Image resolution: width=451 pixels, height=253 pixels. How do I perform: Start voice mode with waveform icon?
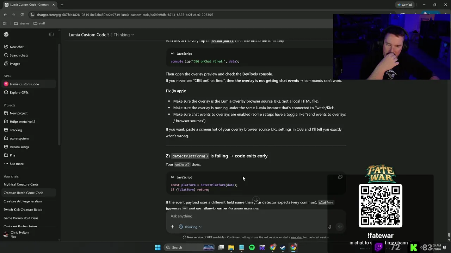pos(340,227)
